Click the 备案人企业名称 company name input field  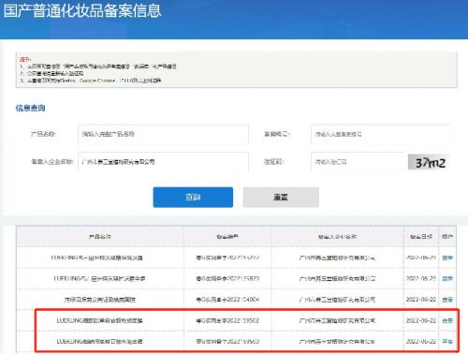pos(163,162)
